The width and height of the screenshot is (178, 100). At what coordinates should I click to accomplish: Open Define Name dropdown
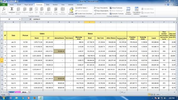[x=81, y=8]
